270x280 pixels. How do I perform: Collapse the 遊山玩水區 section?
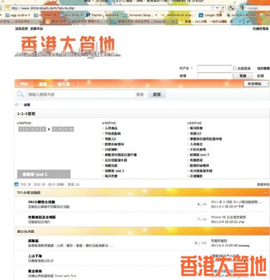pos(265,232)
